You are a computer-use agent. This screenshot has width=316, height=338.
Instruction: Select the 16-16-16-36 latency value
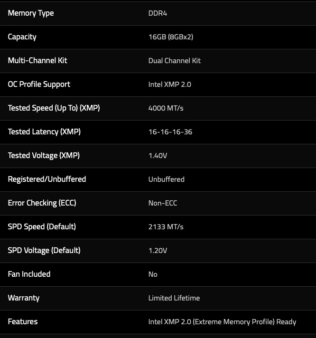(x=170, y=132)
